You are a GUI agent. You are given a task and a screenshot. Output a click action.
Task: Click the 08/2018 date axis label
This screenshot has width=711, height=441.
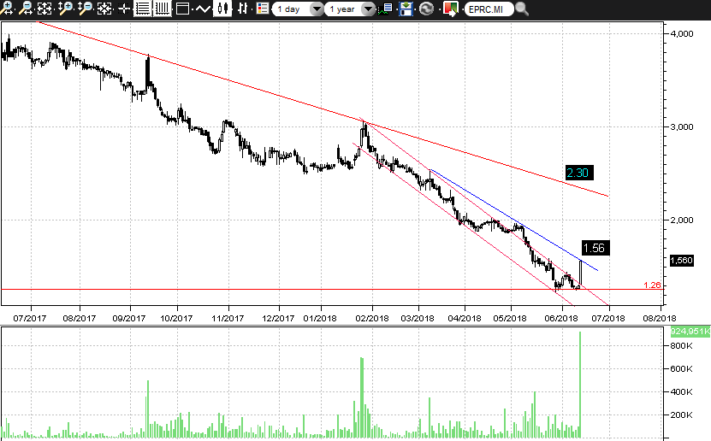coord(659,318)
